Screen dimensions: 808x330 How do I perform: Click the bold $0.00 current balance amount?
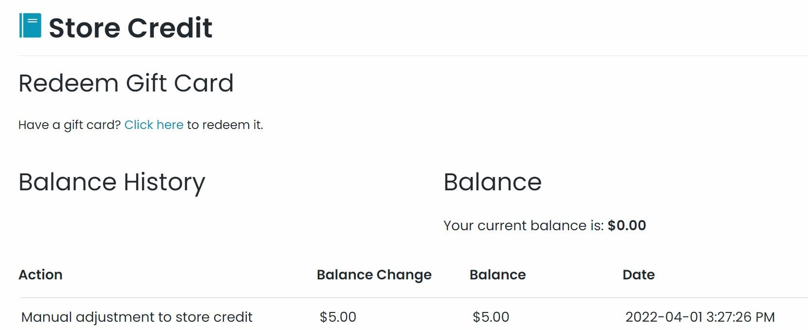[x=627, y=226]
